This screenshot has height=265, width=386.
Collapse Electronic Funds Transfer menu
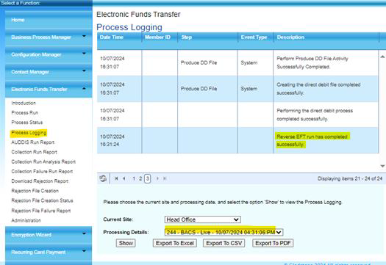[49, 90]
